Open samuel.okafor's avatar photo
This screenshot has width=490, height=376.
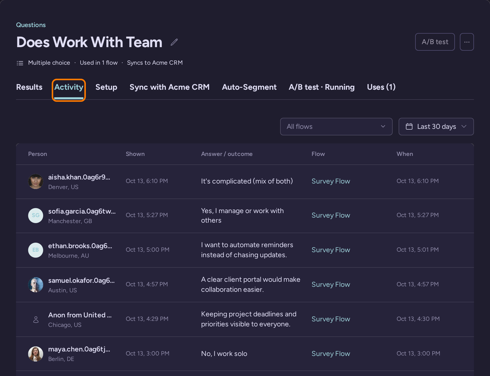tap(36, 285)
